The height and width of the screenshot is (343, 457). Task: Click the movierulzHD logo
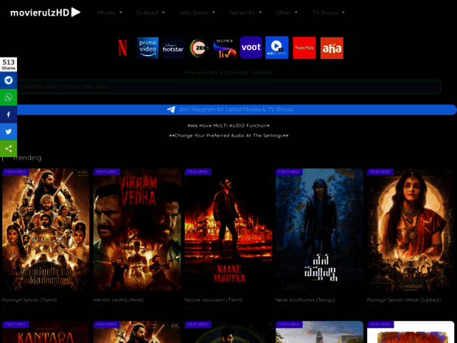tap(45, 13)
